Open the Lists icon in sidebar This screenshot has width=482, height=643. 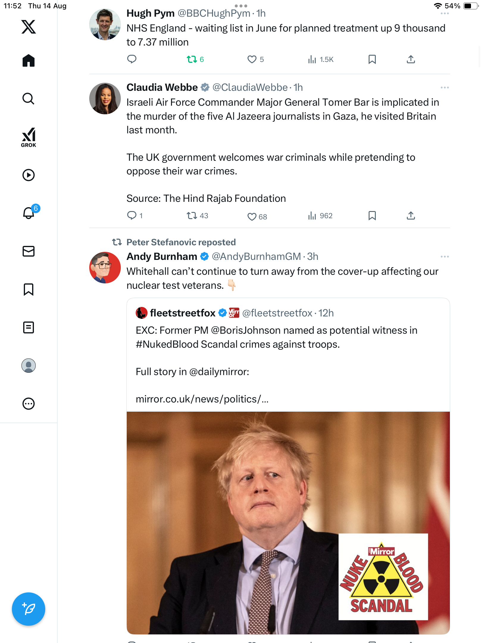(29, 327)
